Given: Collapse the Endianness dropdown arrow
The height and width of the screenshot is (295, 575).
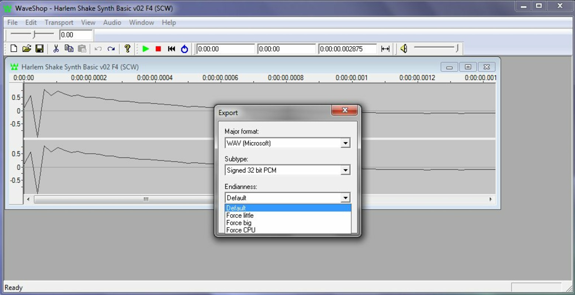Looking at the screenshot, I should pyautogui.click(x=345, y=198).
